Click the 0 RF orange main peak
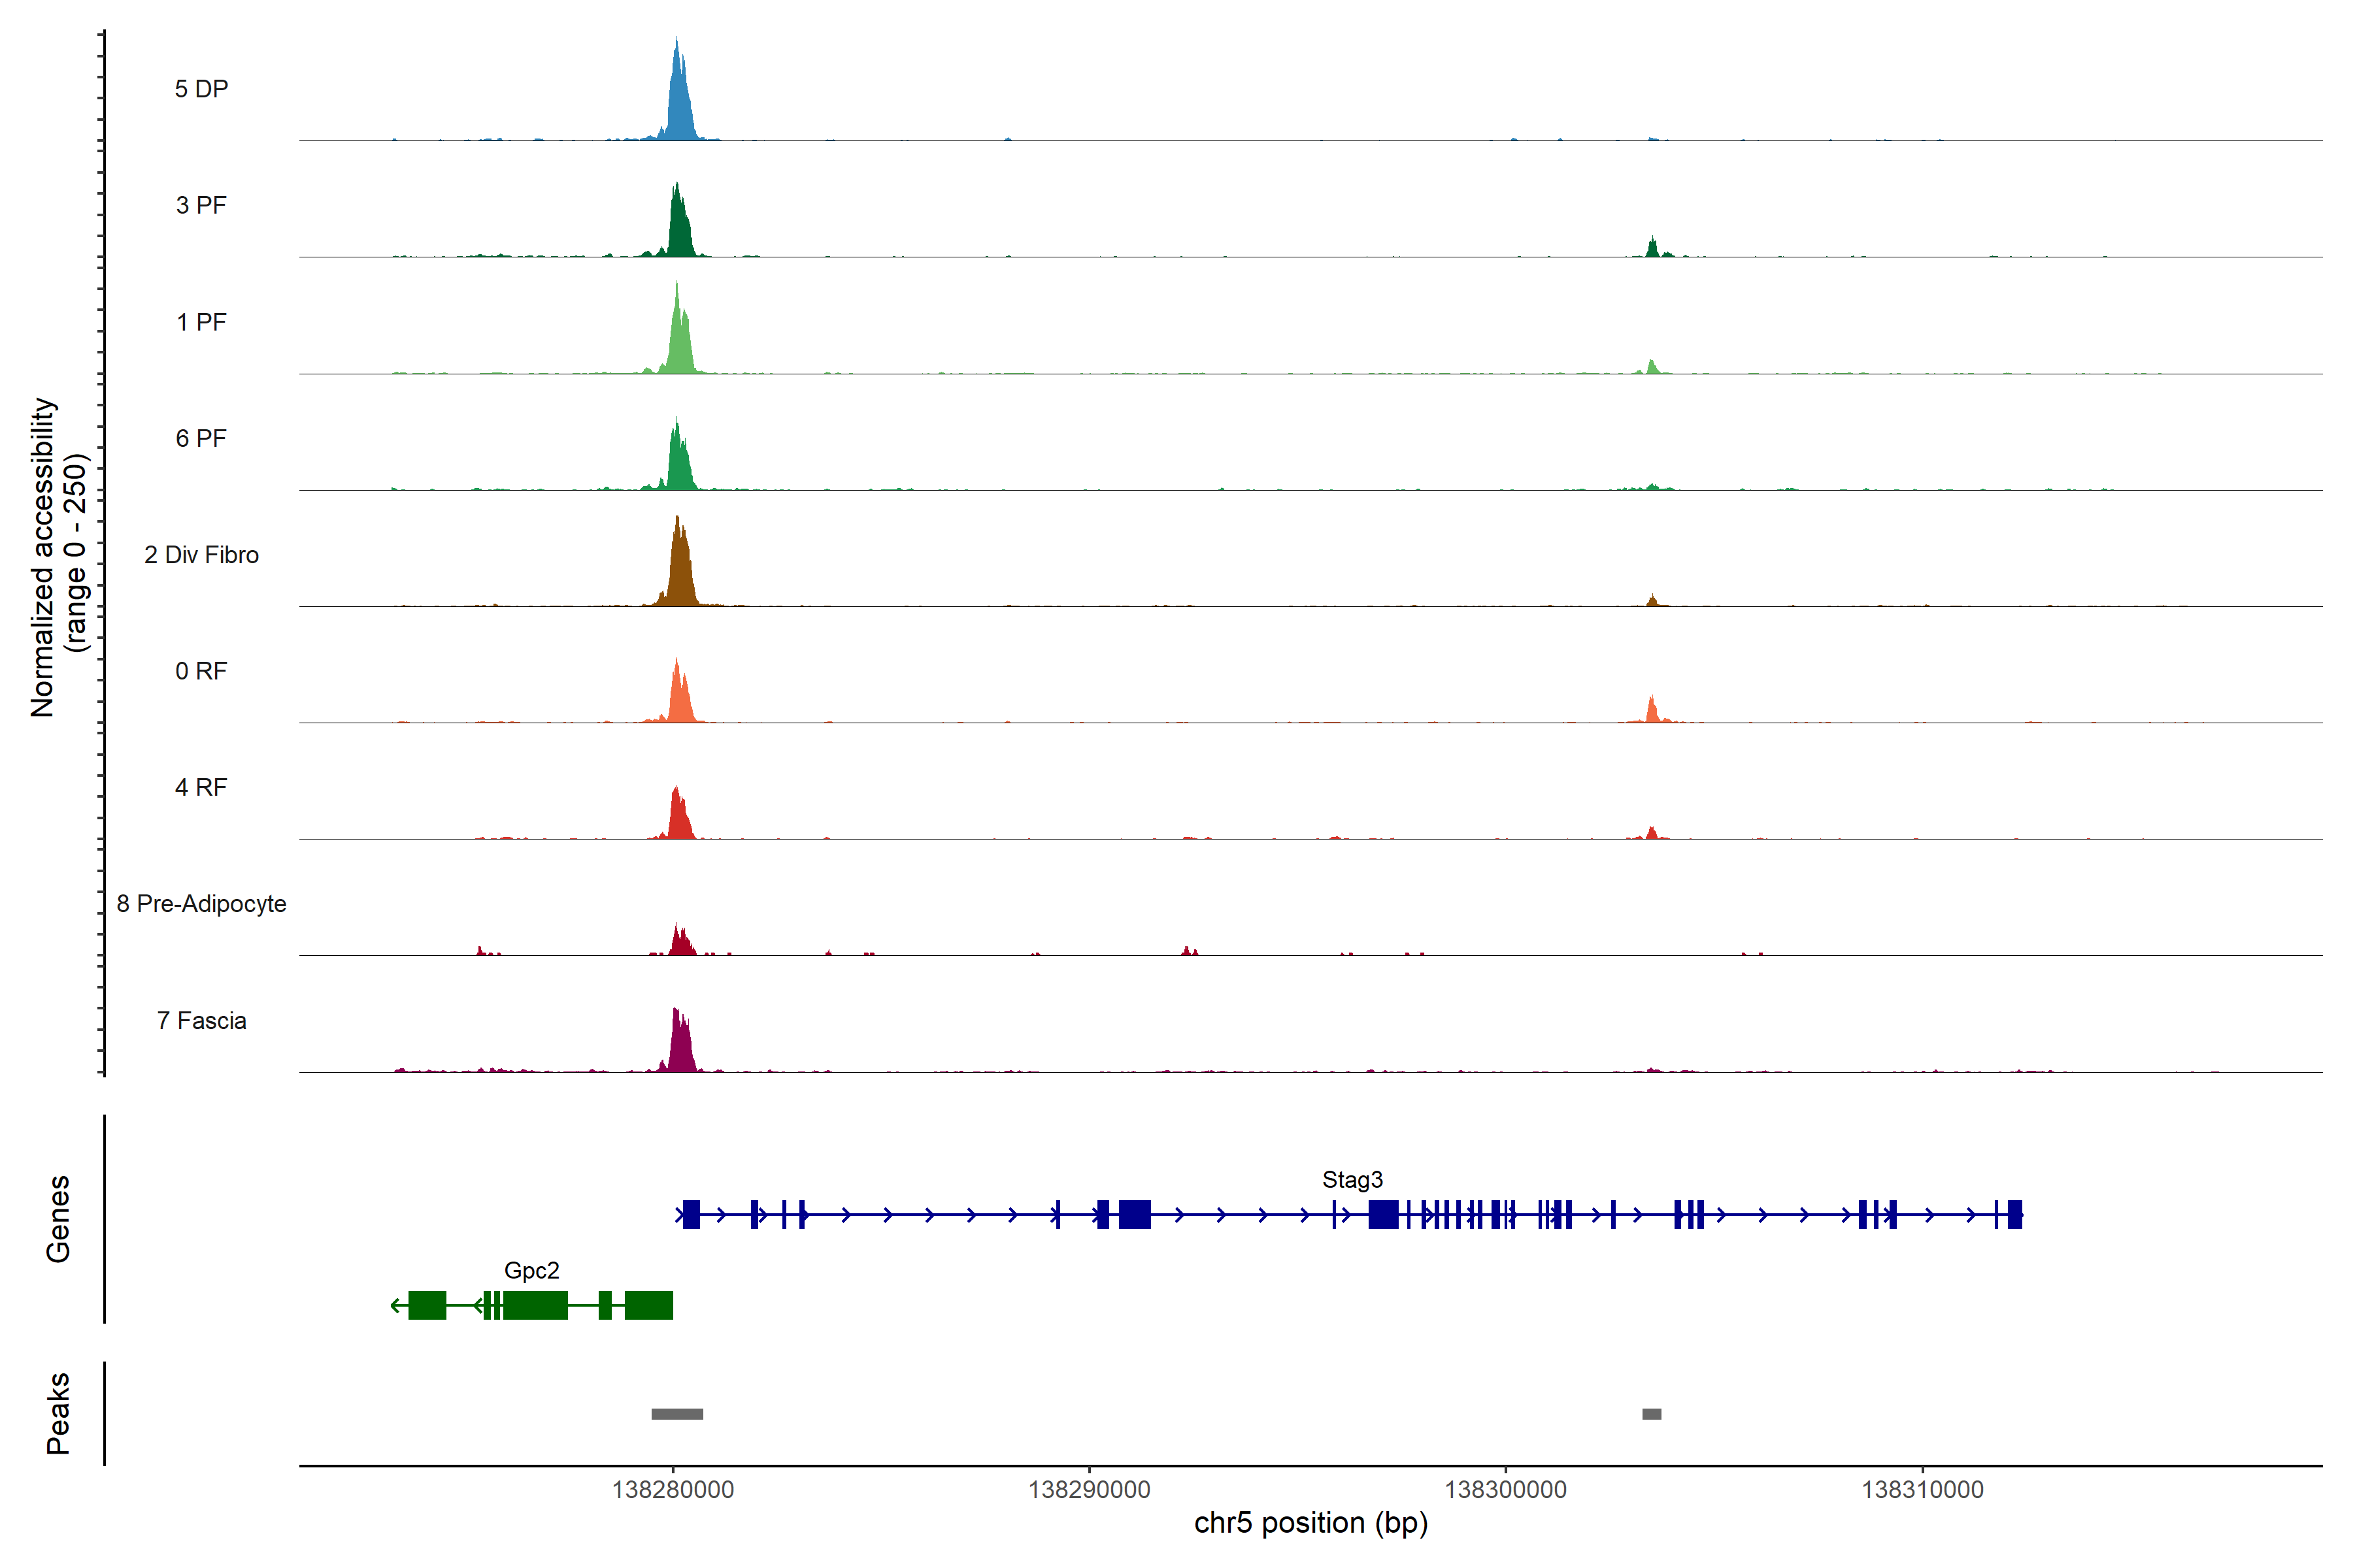The image size is (2353, 1568). point(679,700)
